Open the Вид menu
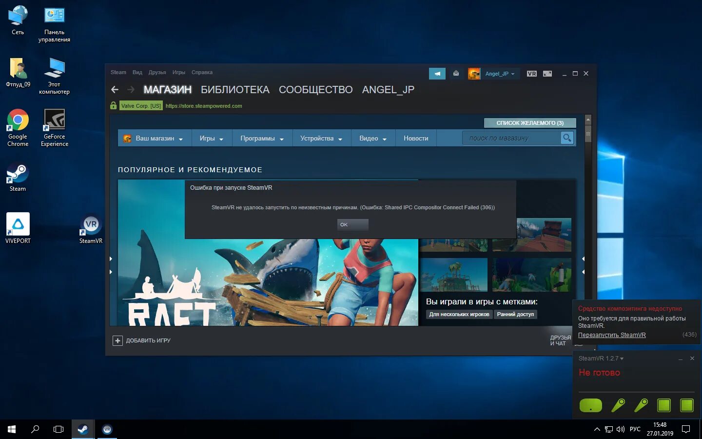Image resolution: width=702 pixels, height=439 pixels. 137,72
